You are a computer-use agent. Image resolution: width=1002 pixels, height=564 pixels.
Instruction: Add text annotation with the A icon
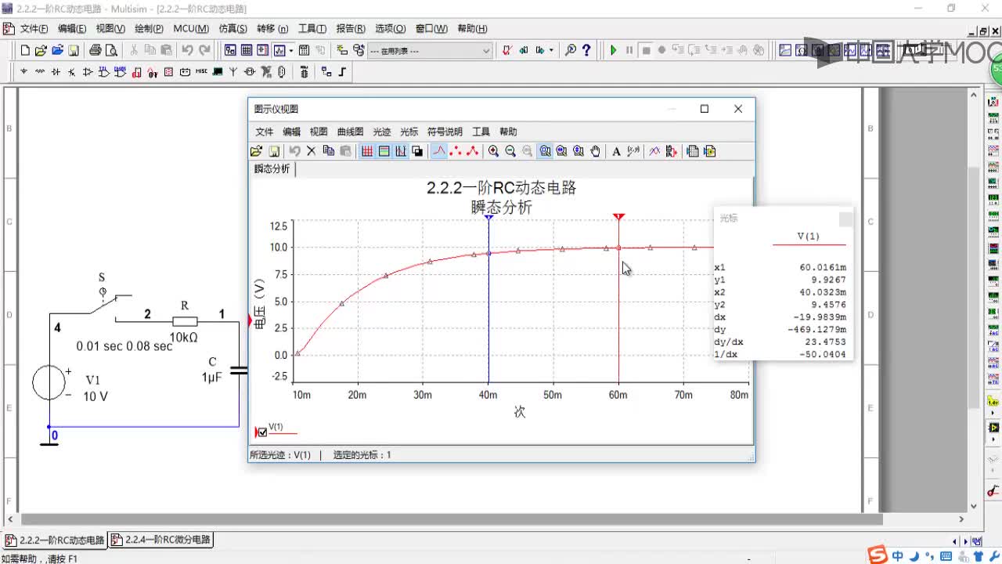click(616, 151)
